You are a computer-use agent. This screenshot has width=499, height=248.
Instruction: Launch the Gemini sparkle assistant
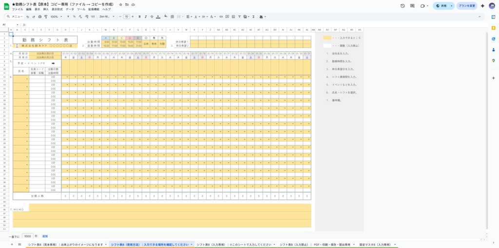pos(482,6)
